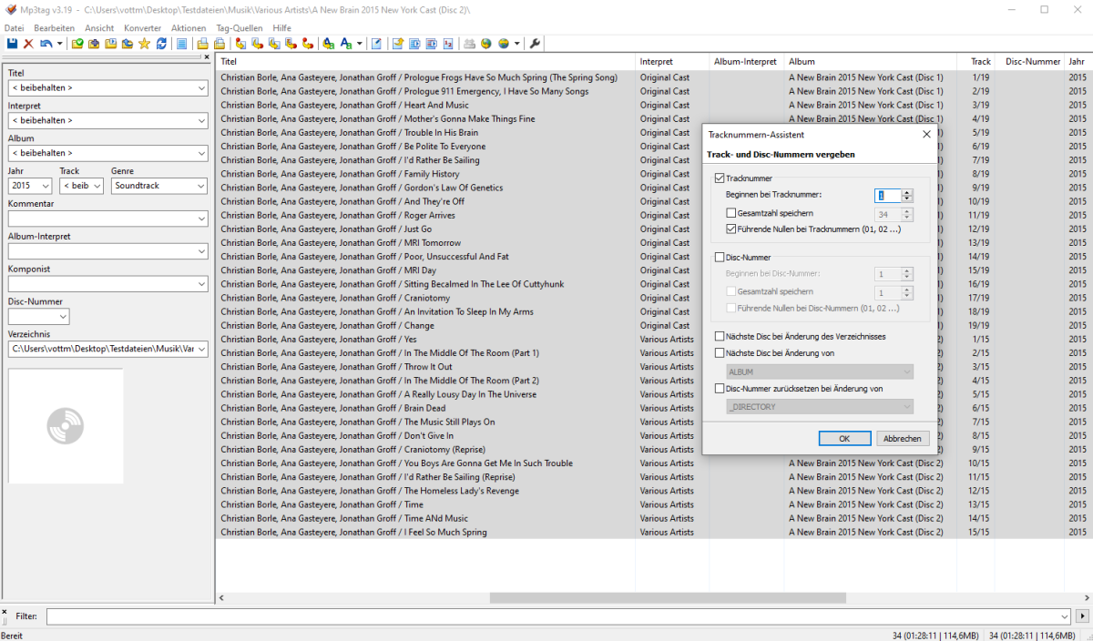Click Abbrechen in the dialog
The width and height of the screenshot is (1093, 641).
(x=903, y=438)
